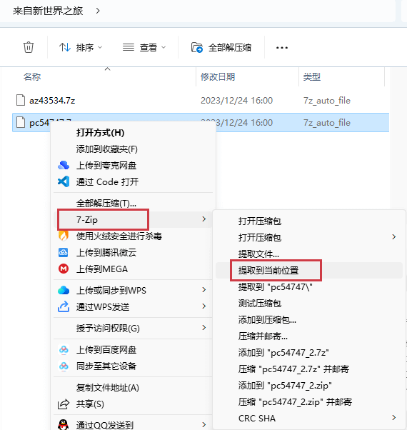Choose 添加到收藏夹(F) menu entry
The image size is (407, 430).
tap(107, 149)
